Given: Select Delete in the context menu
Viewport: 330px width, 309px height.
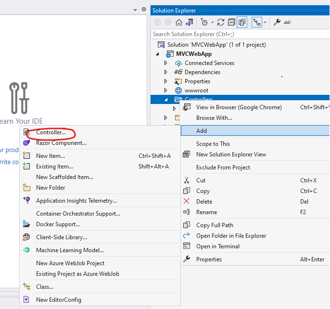Looking at the screenshot, I should (204, 202).
